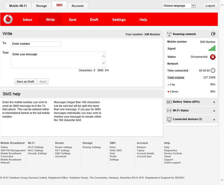Click the Enter number input field
This screenshot has height=185, width=224.
pos(36,44)
